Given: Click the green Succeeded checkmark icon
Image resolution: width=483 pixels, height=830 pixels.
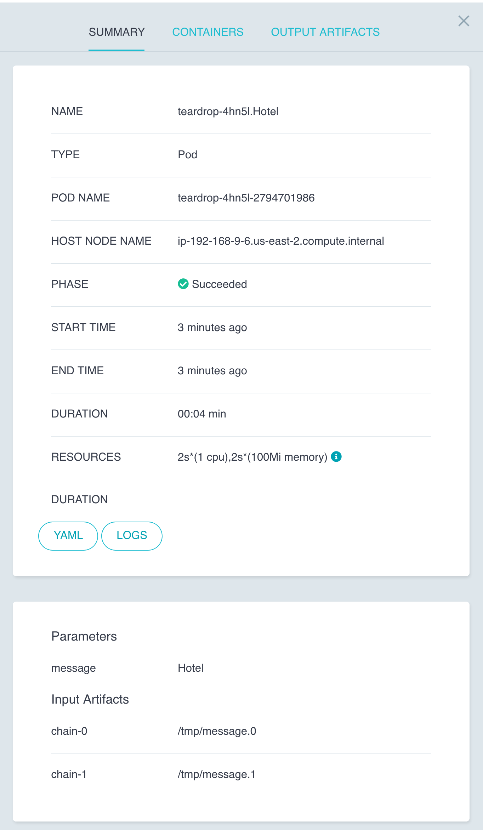Looking at the screenshot, I should click(x=183, y=284).
